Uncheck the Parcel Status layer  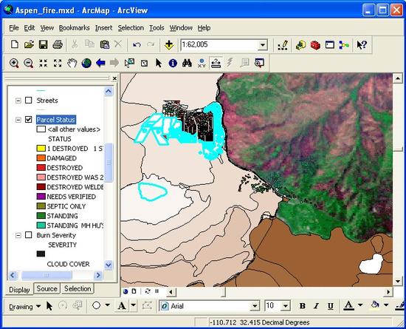[x=29, y=120]
